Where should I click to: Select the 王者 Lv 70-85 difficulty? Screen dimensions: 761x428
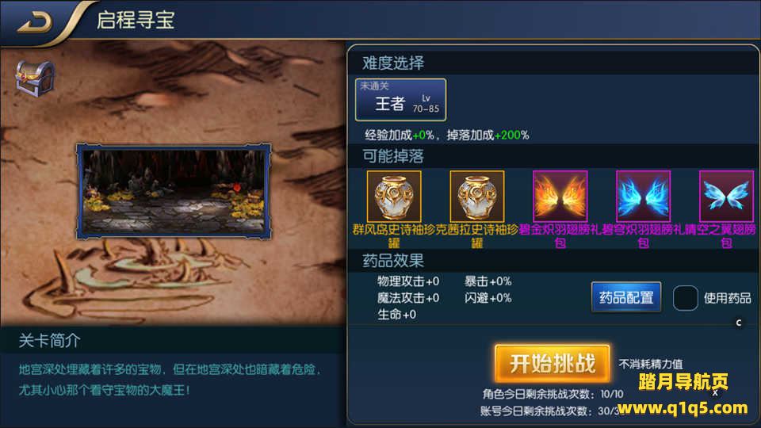tap(400, 100)
